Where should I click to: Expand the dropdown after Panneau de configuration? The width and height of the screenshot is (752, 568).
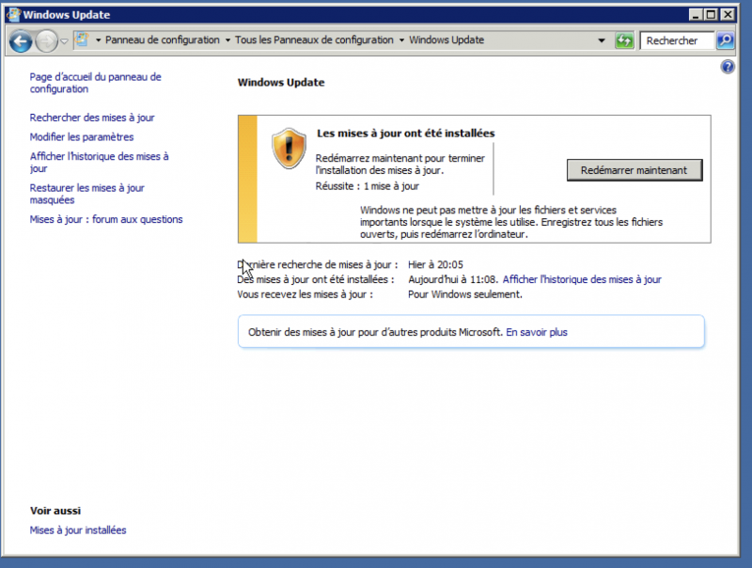coord(227,40)
